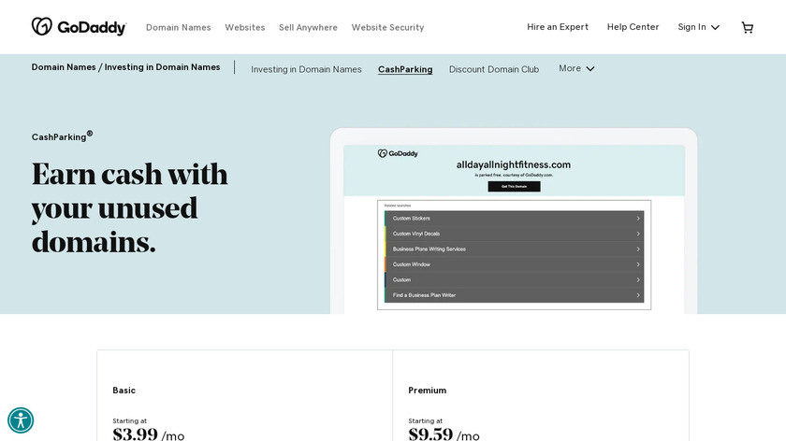Open the Discount Domain Club link
786x441 pixels.
click(x=494, y=69)
